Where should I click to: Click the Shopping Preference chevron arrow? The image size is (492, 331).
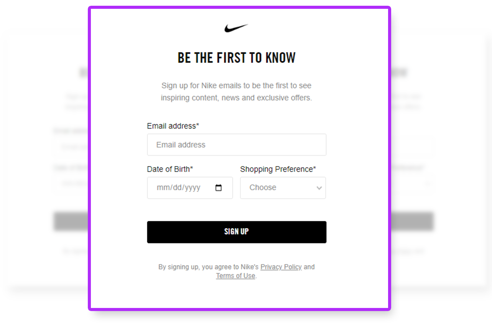[x=319, y=188]
